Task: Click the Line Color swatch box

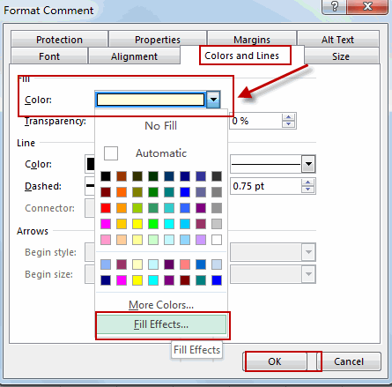Action: [90, 164]
